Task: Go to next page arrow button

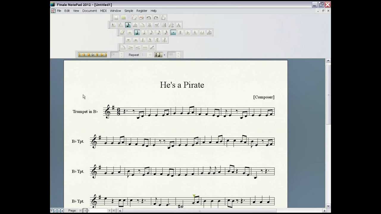Action: [x=109, y=210]
